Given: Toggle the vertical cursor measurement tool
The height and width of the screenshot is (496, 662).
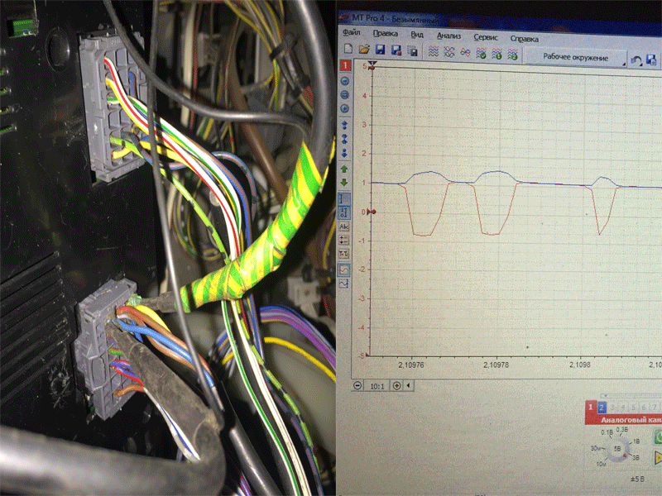Looking at the screenshot, I should tap(344, 198).
